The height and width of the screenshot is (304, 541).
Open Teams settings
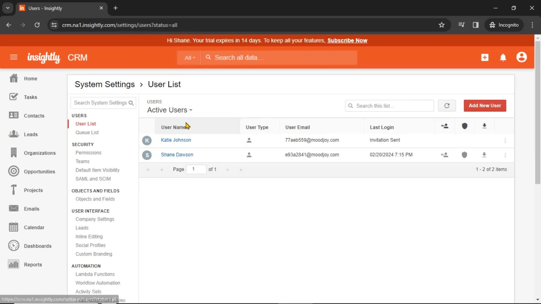[82, 161]
